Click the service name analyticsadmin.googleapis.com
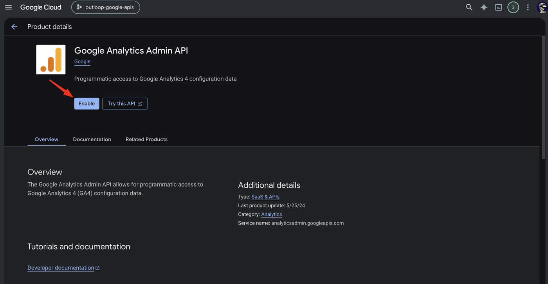This screenshot has width=548, height=284. coord(307,223)
